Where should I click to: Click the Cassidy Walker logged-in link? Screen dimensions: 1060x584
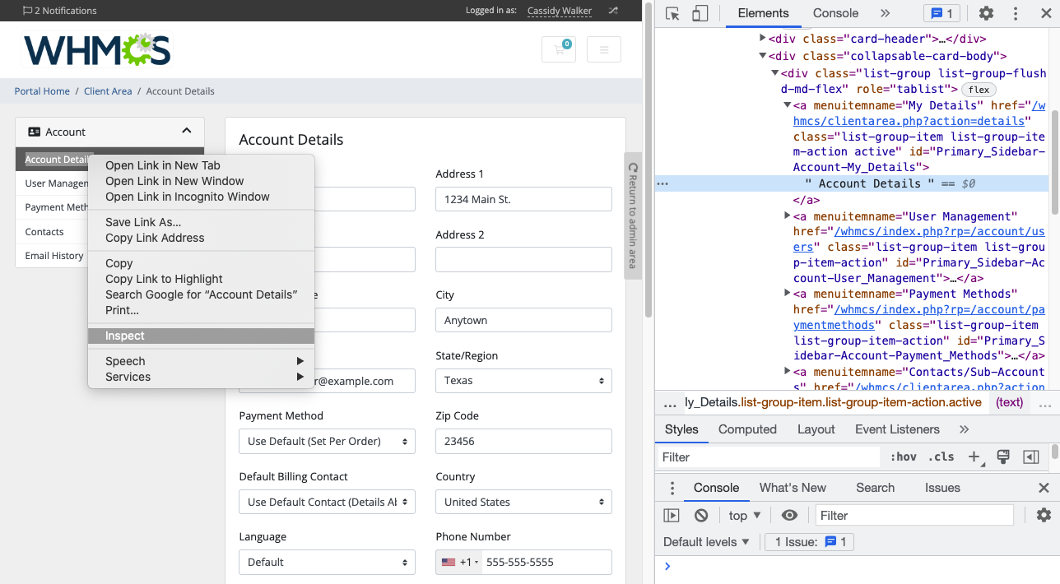point(560,12)
